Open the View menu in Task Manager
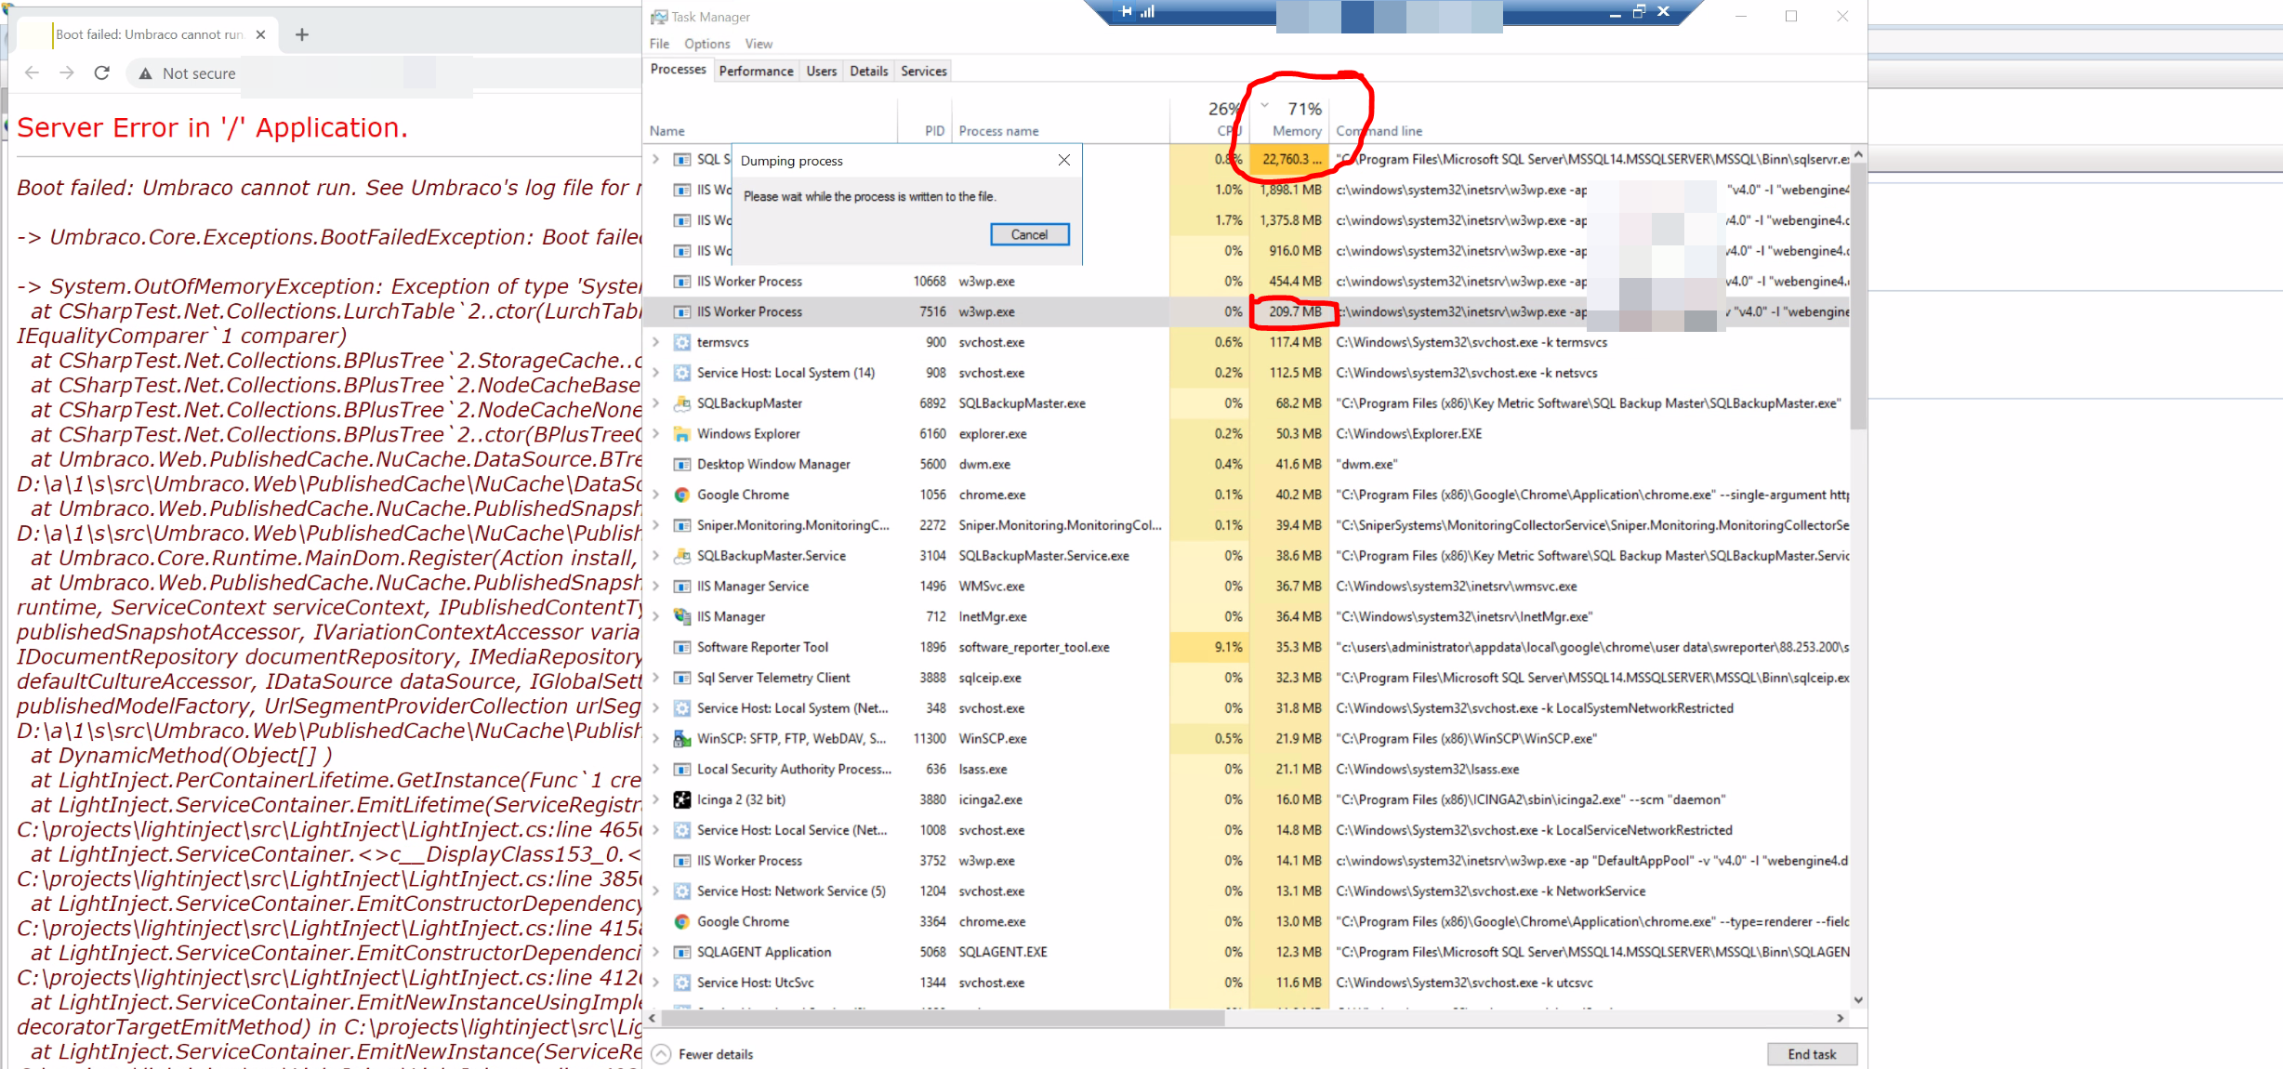 (759, 44)
